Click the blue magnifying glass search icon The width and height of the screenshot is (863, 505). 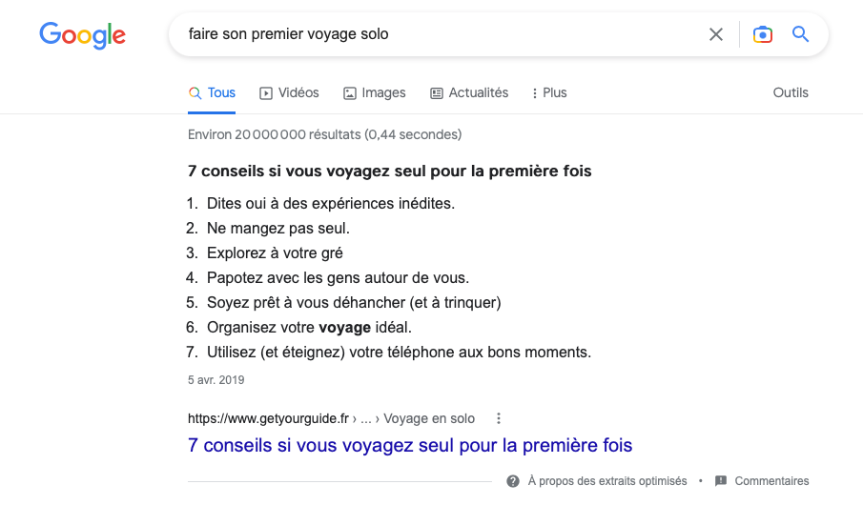[800, 34]
